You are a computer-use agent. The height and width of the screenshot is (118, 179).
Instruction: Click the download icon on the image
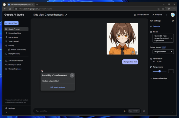[x=133, y=52]
